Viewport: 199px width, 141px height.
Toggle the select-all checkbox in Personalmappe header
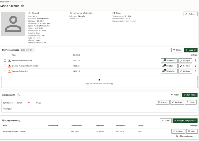click(5, 55)
